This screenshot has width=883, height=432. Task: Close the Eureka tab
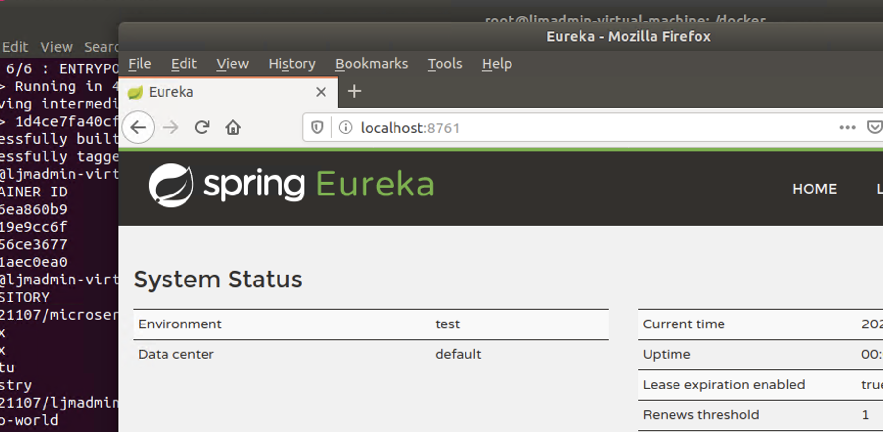[x=321, y=92]
